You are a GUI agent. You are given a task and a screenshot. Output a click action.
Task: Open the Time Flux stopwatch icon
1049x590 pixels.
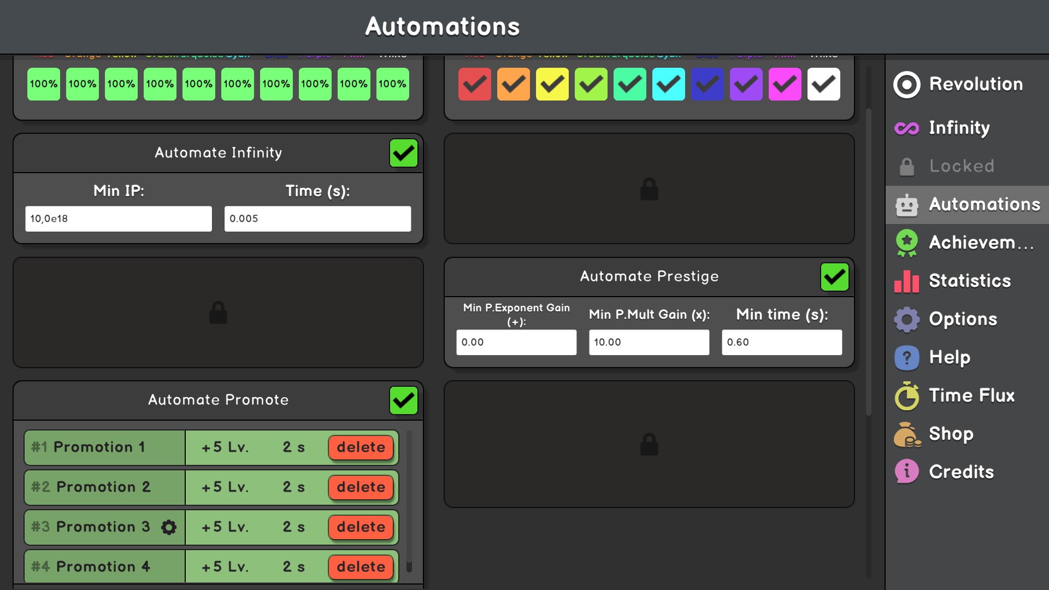pos(906,396)
